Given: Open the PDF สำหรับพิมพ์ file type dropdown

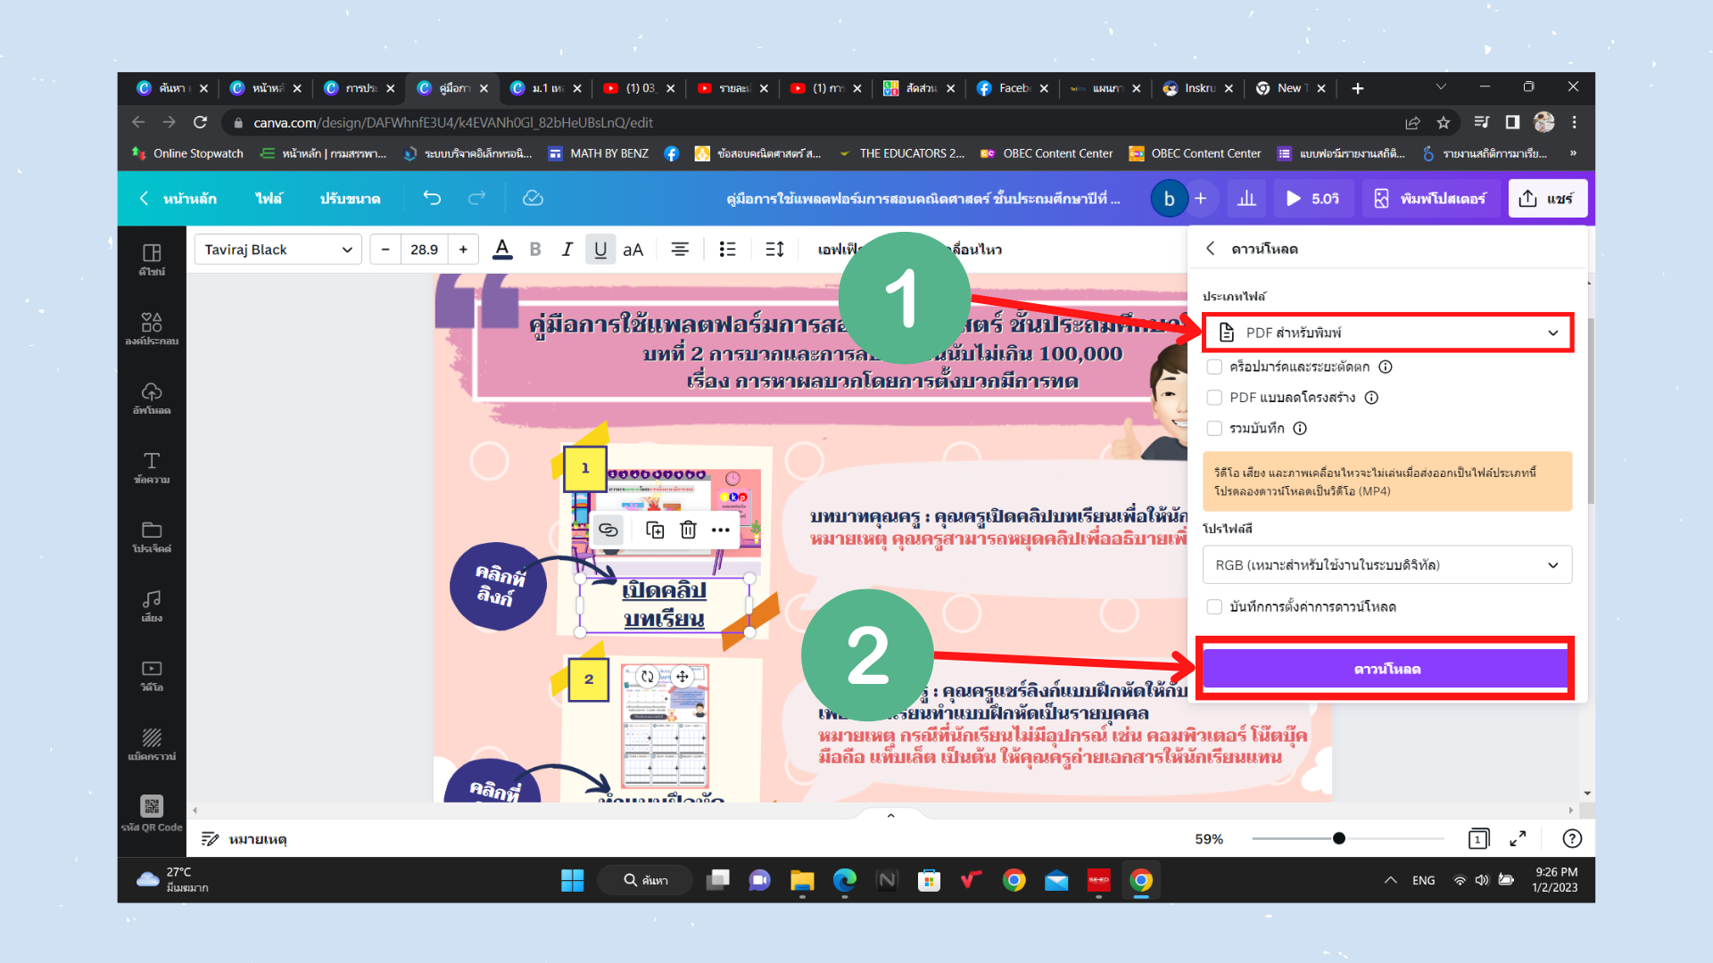Looking at the screenshot, I should click(x=1387, y=332).
